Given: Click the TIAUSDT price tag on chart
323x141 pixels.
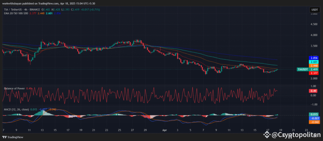Looking at the screenshot, I should [302, 69].
